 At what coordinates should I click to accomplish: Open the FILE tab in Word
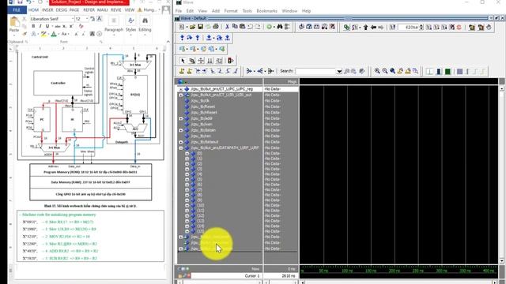[x=17, y=10]
